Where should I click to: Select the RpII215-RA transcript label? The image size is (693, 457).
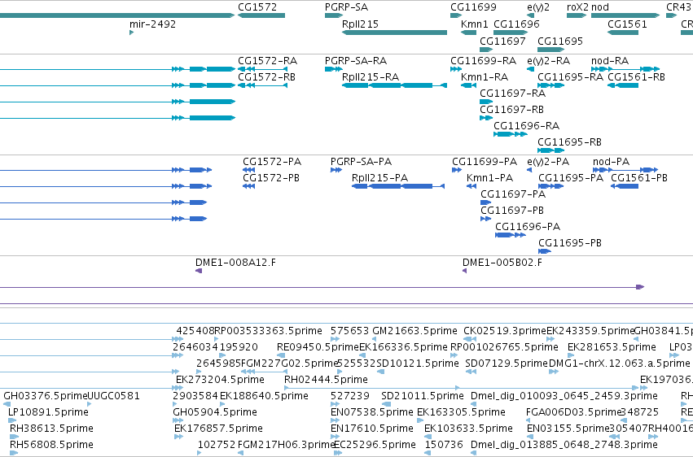coord(371,77)
